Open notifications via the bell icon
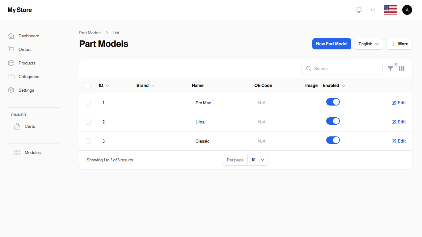Image resolution: width=422 pixels, height=237 pixels. [359, 10]
